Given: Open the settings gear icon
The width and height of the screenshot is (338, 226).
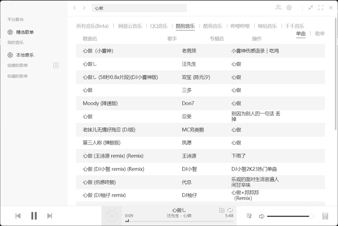Looking at the screenshot, I should [289, 8].
